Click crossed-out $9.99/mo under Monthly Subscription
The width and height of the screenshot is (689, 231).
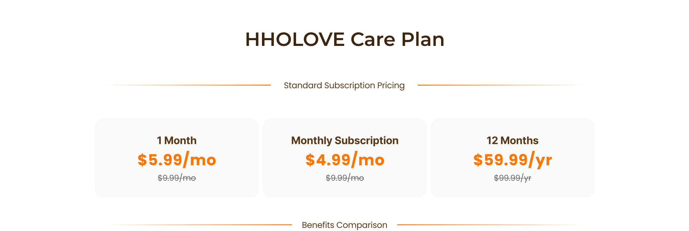click(344, 178)
